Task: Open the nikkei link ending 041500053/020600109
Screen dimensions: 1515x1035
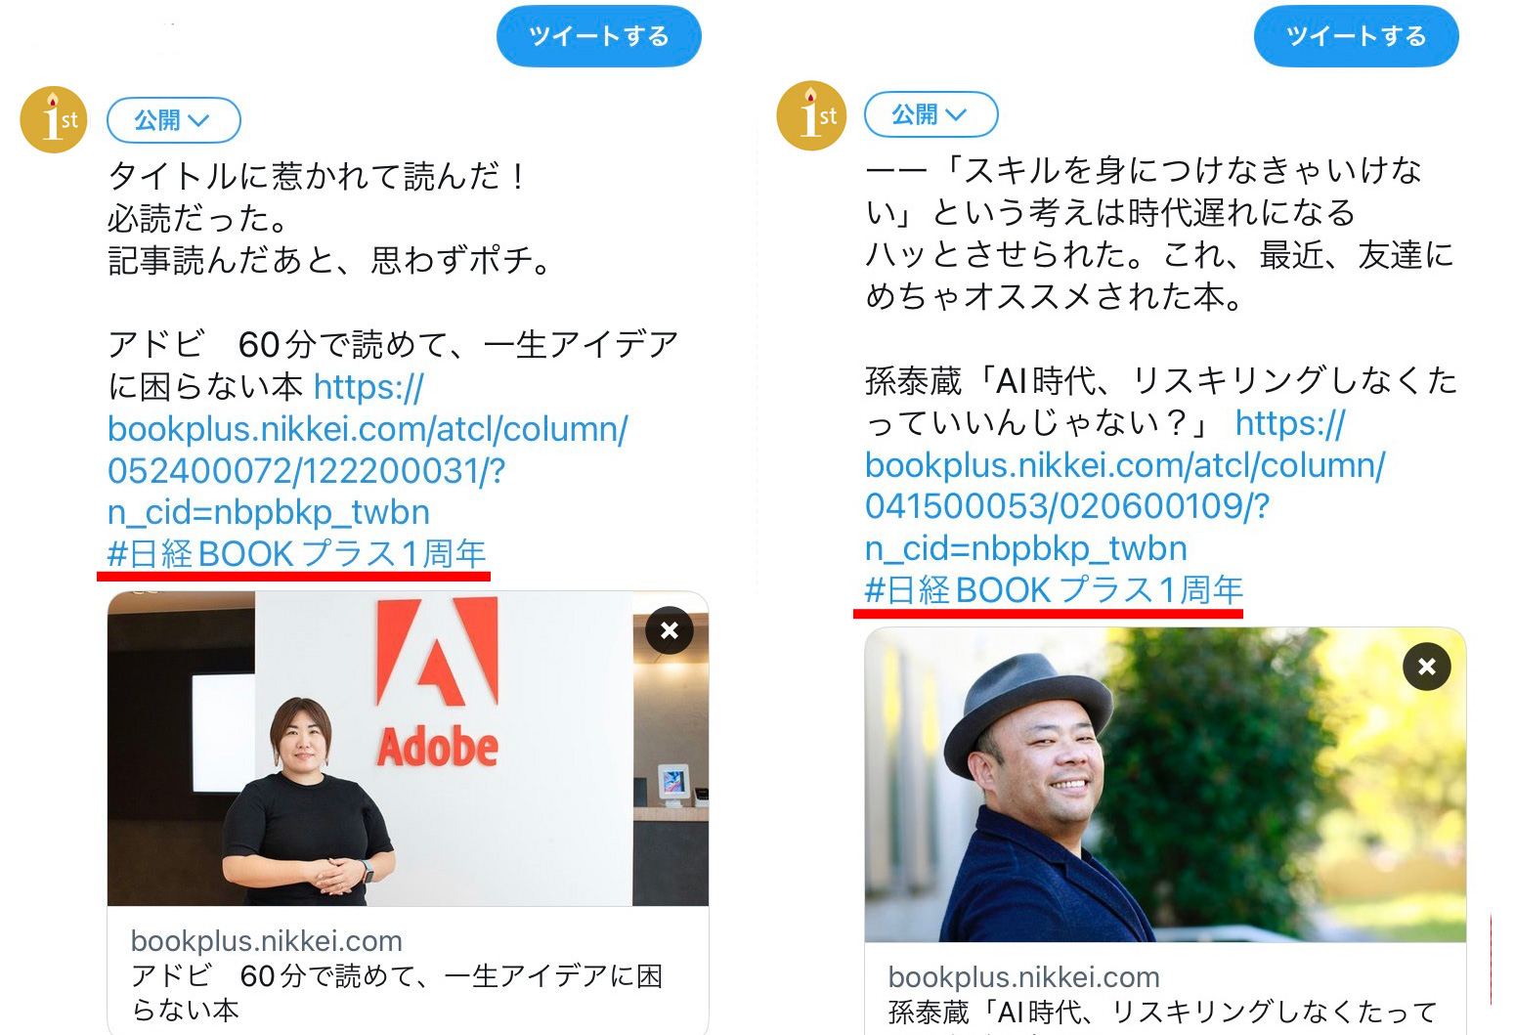Action: [x=1125, y=486]
